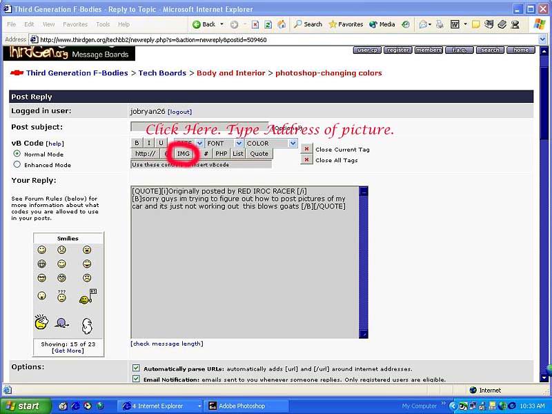Click the red X beside Close All Tags
Image resolution: width=552 pixels, height=414 pixels.
click(306, 160)
